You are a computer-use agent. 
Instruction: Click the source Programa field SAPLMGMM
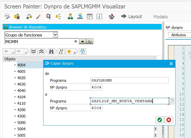(129, 80)
